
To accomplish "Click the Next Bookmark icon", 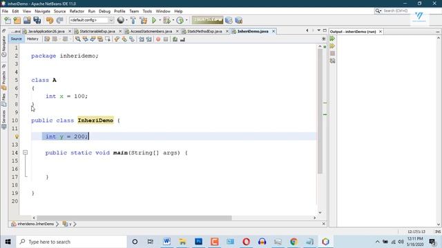I will click(x=124, y=39).
